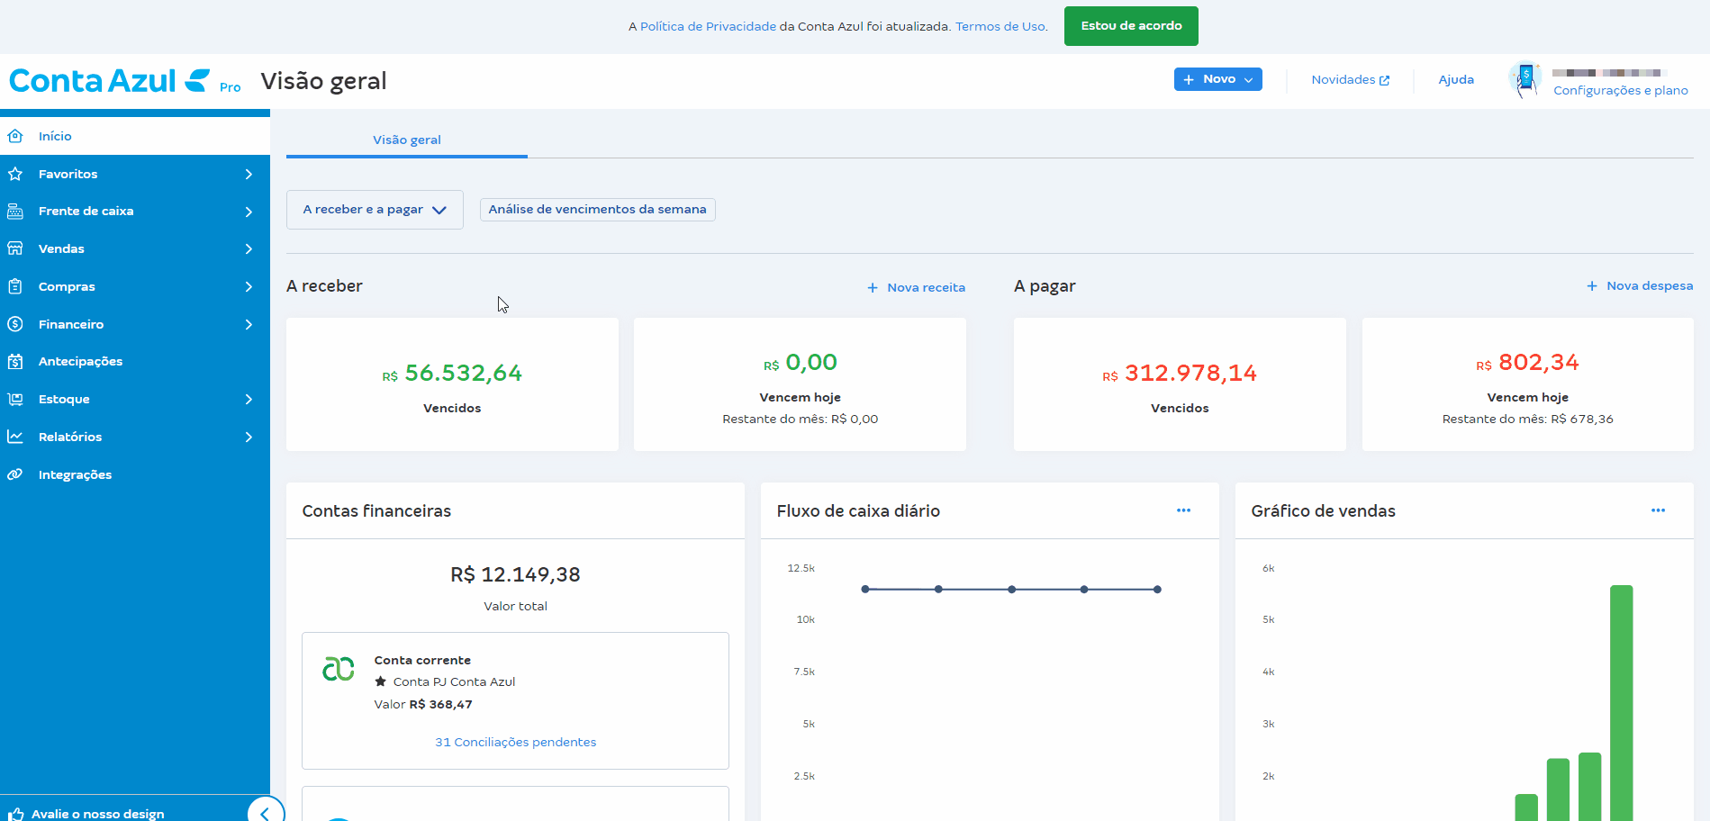Click the A receber Vencem hoje card
This screenshot has width=1710, height=821.
(800, 384)
